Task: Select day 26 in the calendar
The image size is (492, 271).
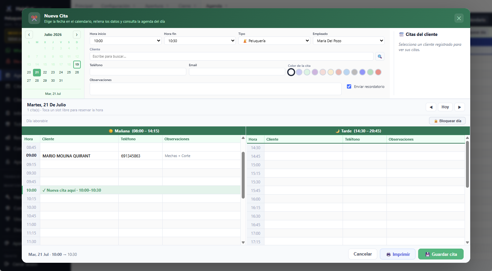Action: click(77, 72)
